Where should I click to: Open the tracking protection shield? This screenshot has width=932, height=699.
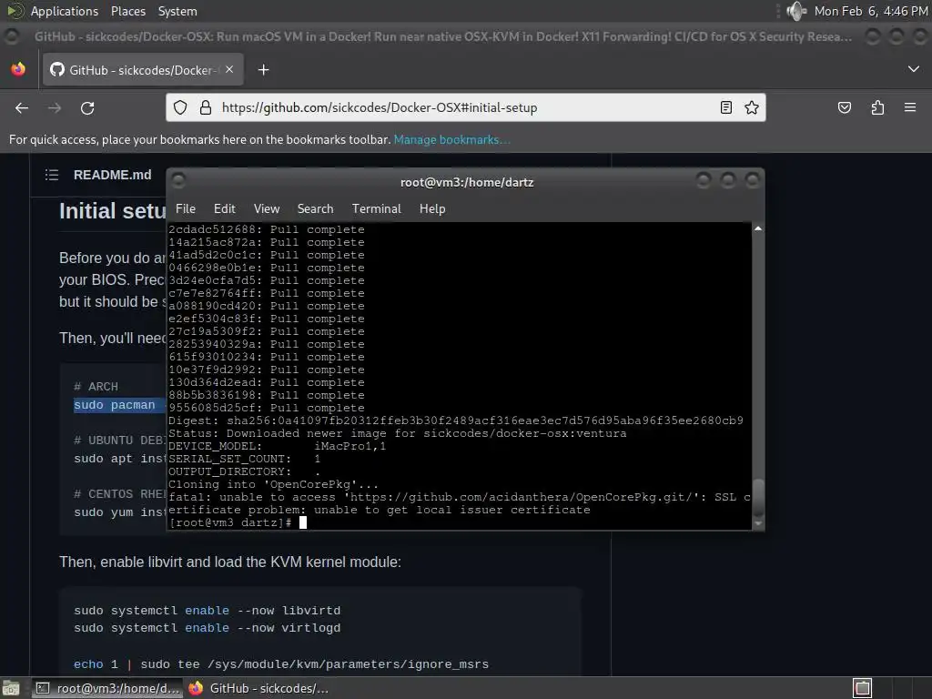click(x=180, y=107)
